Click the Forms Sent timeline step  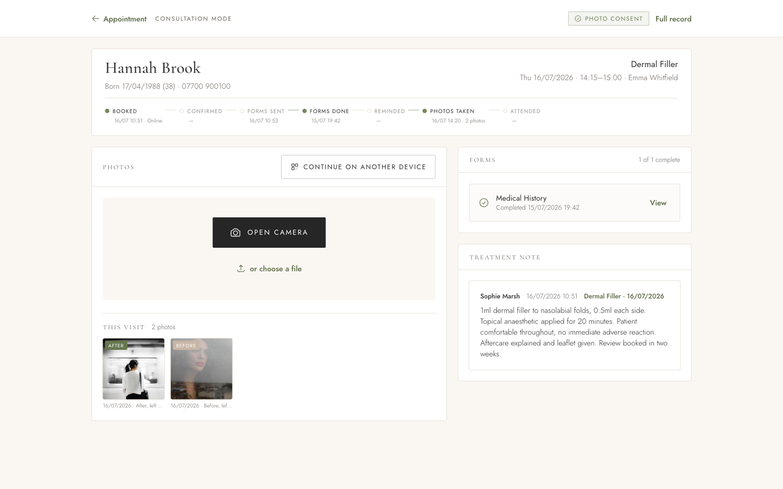pos(262,115)
